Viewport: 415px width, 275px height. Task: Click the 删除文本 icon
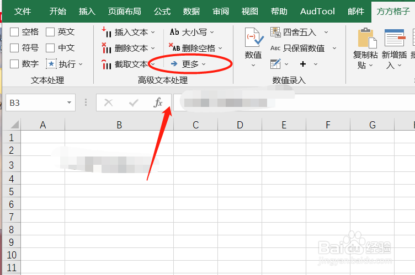(107, 48)
